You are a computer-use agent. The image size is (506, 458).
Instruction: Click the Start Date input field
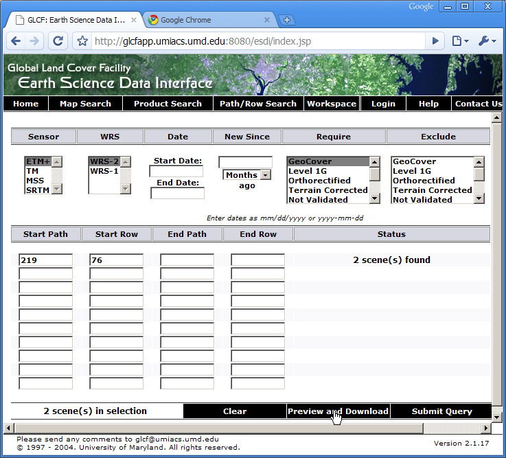(176, 172)
